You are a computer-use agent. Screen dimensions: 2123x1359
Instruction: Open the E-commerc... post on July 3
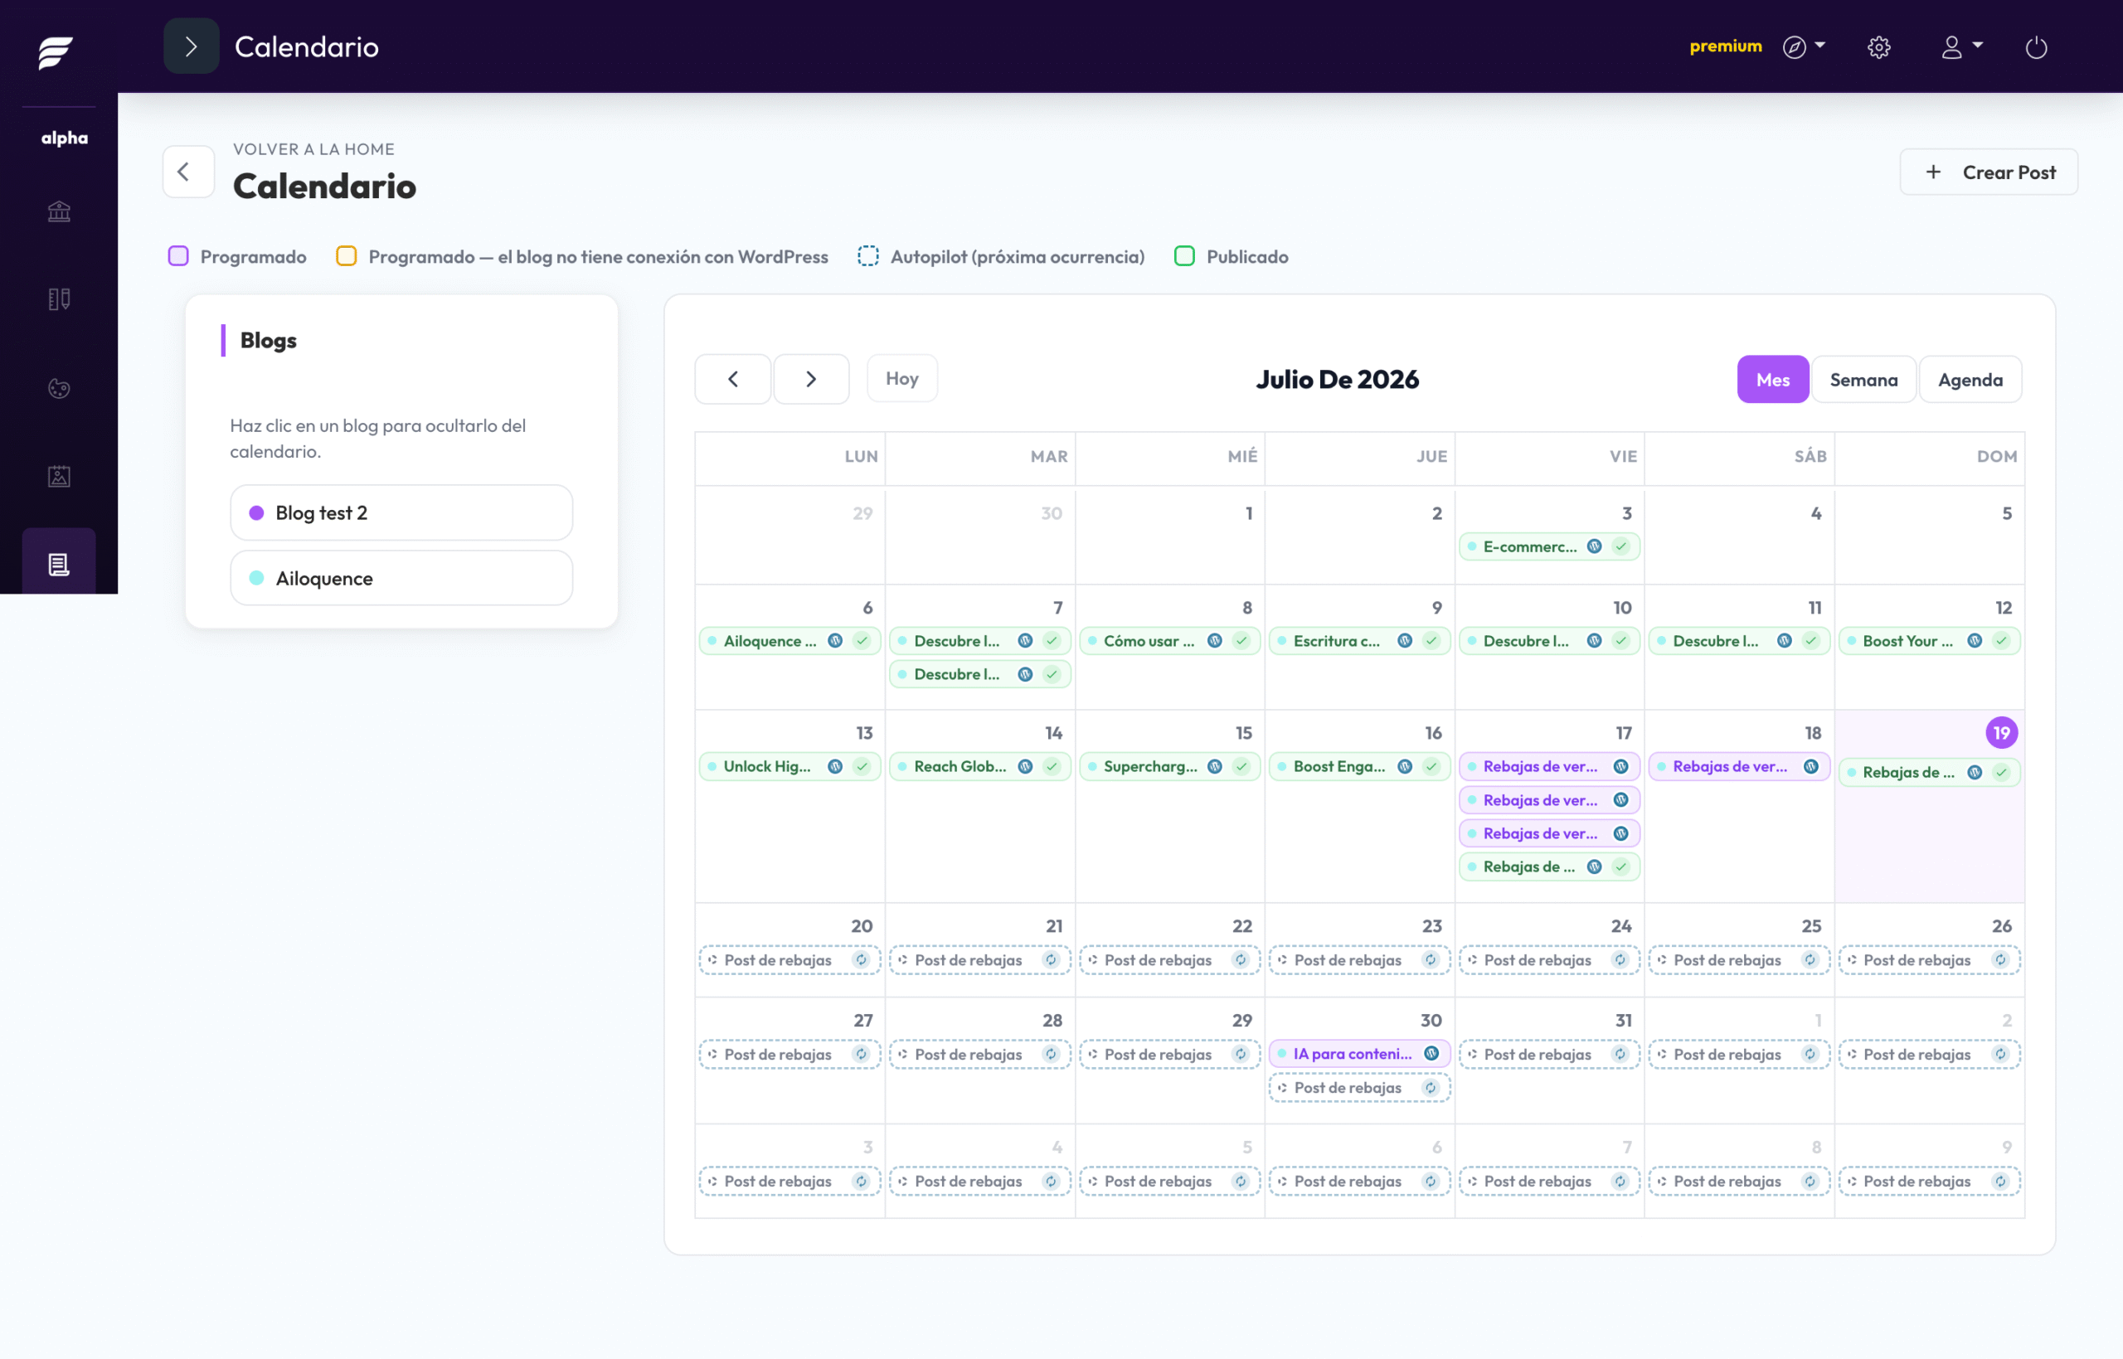1549,546
